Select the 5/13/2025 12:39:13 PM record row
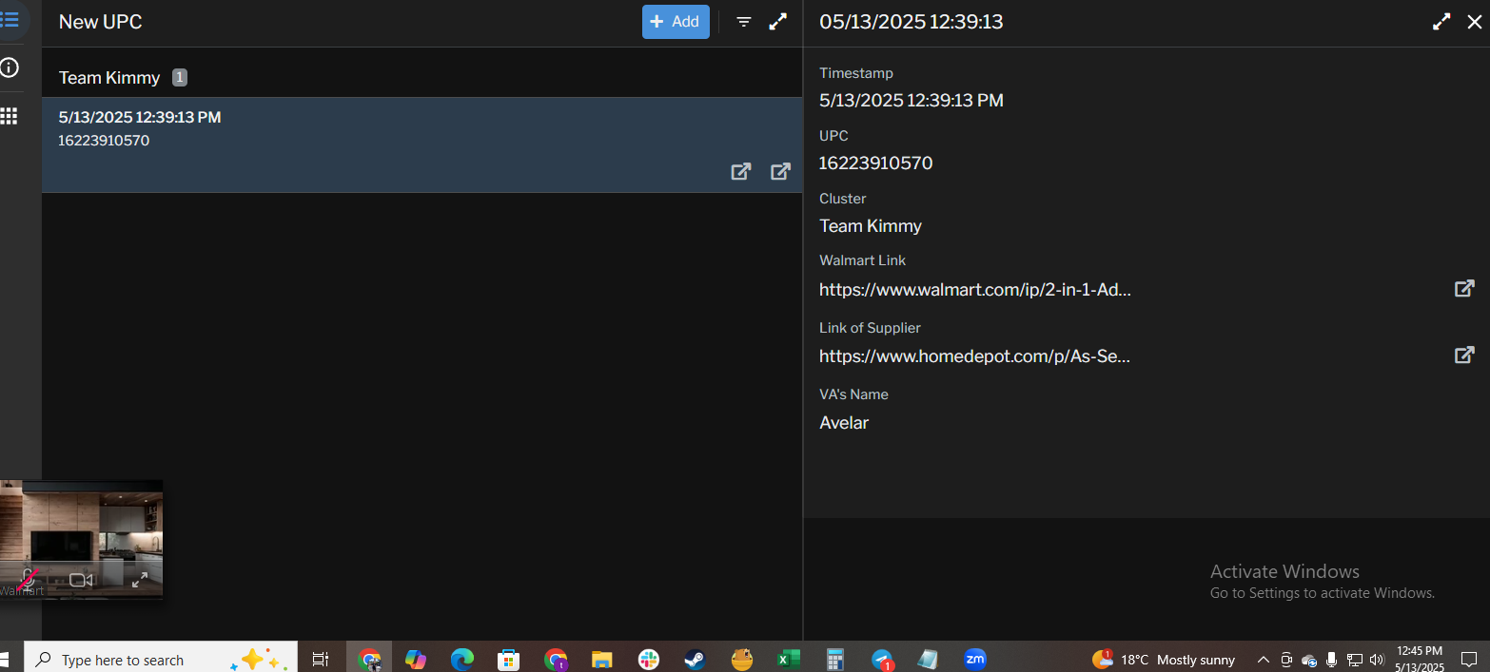The image size is (1490, 672). pyautogui.click(x=381, y=133)
